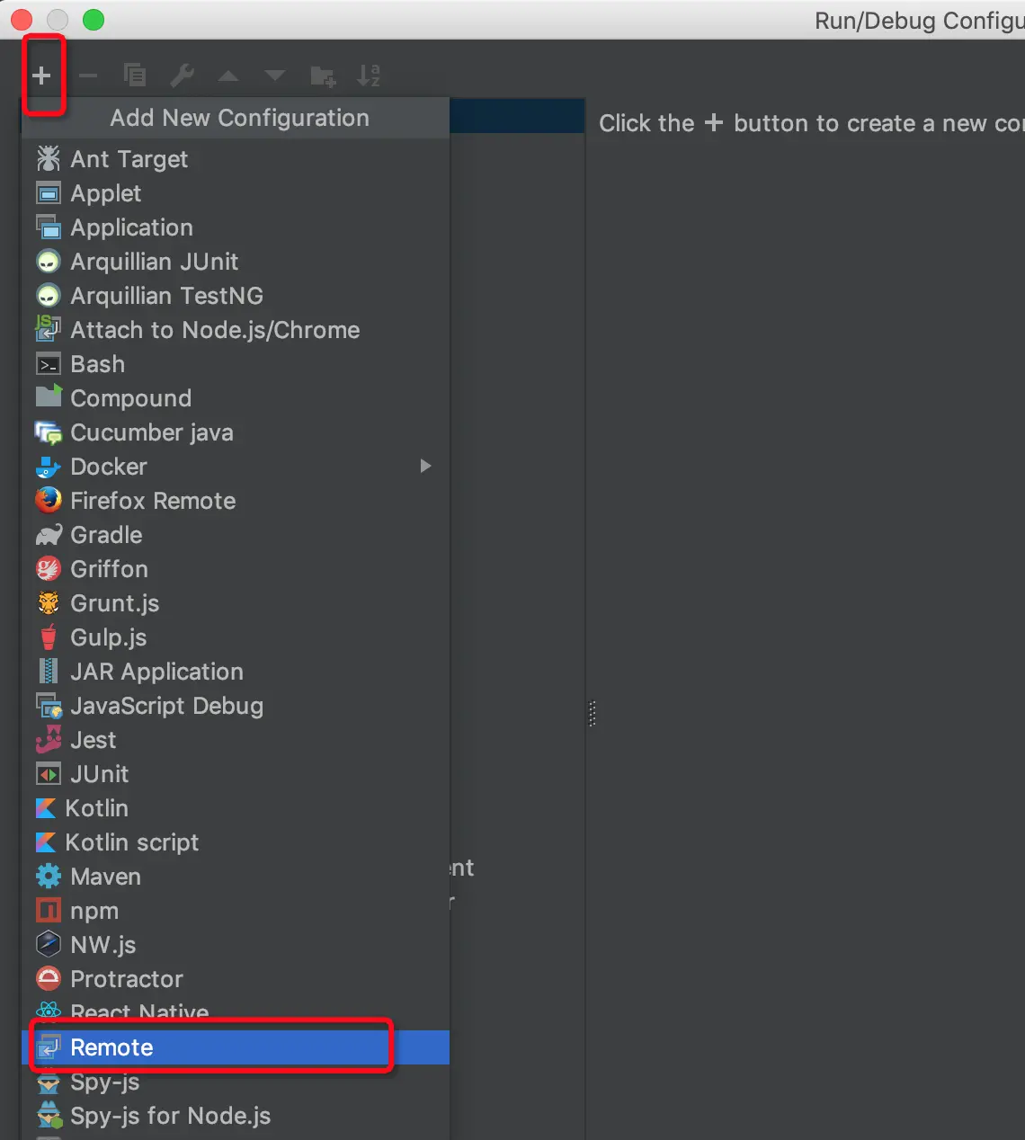Click the plus Add New Configuration button
Viewport: 1025px width, 1140px height.
click(41, 76)
